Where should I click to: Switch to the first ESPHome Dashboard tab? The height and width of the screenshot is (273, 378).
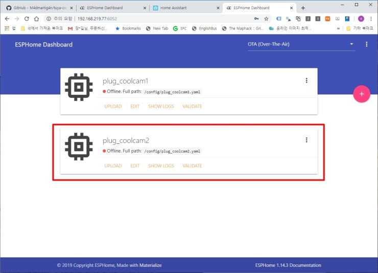pos(112,8)
